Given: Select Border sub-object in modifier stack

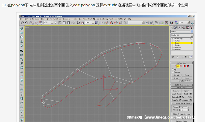Looking at the screenshot, I should [177, 45].
